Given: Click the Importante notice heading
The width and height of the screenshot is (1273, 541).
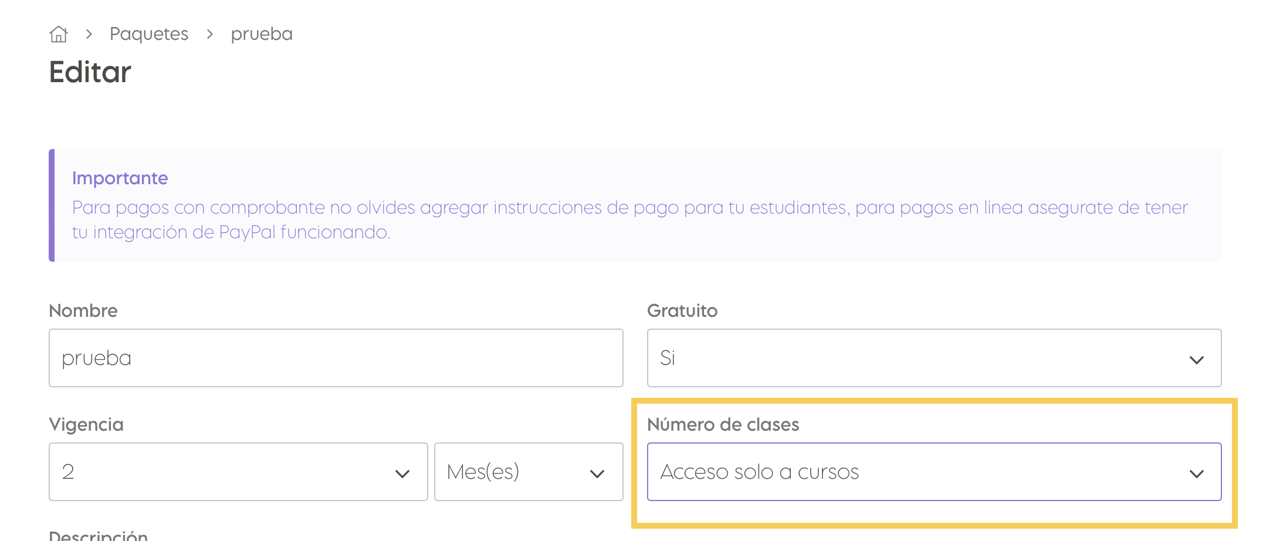Looking at the screenshot, I should [120, 178].
